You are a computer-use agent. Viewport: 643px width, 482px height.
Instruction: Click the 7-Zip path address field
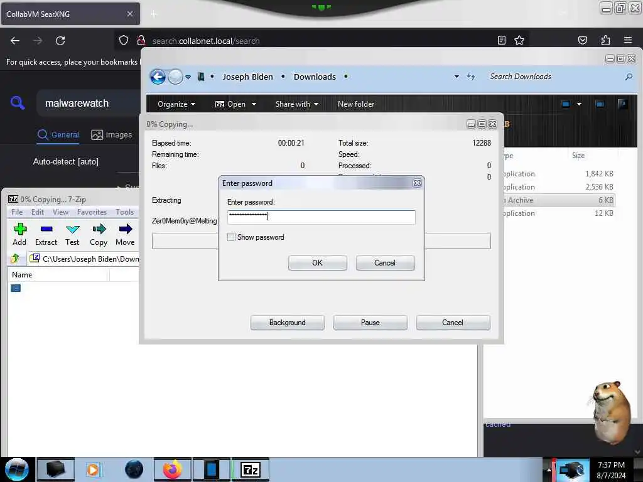tap(84, 259)
